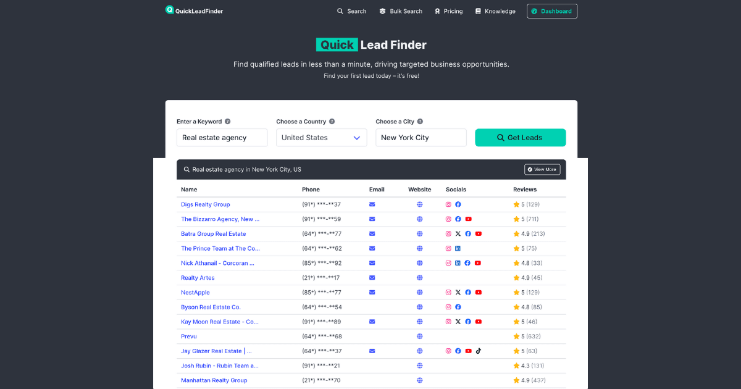The image size is (741, 389).
Task: Open LinkedIn icon for The Prince Team
Action: point(458,248)
